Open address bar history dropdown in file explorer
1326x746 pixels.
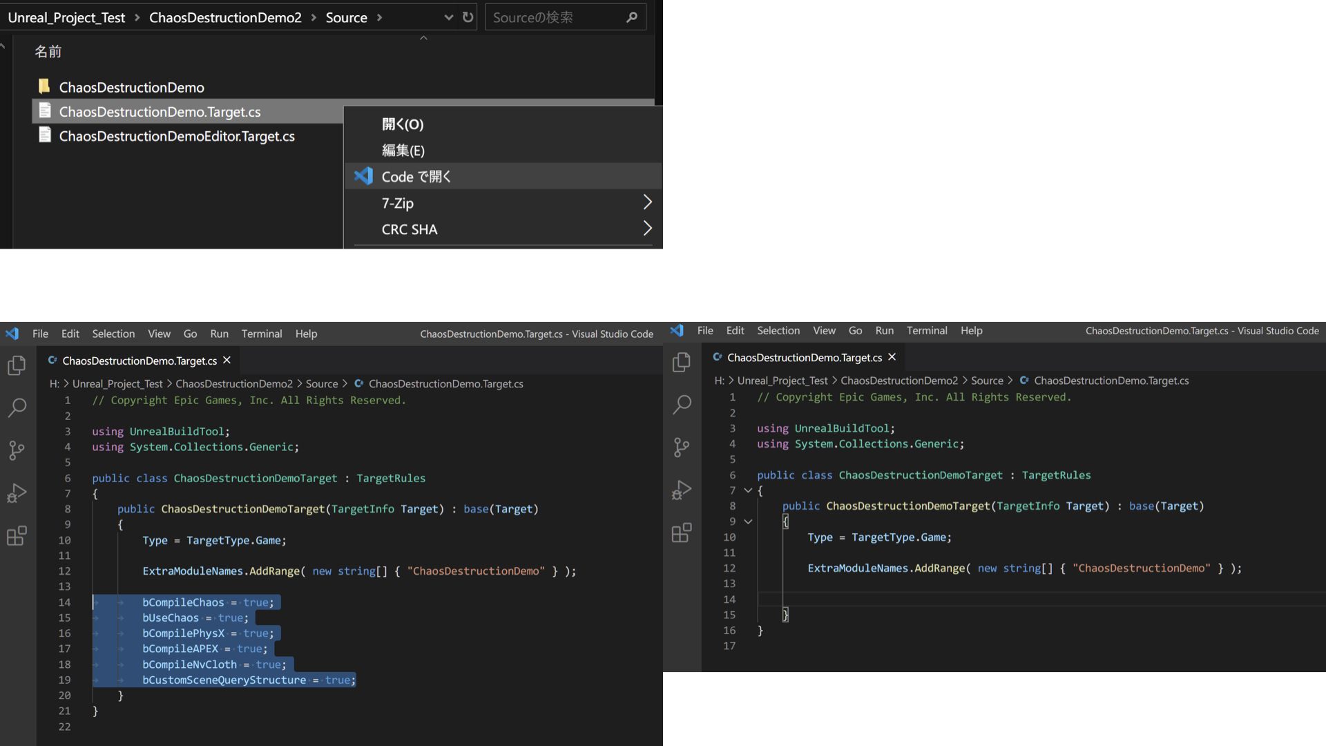(448, 17)
